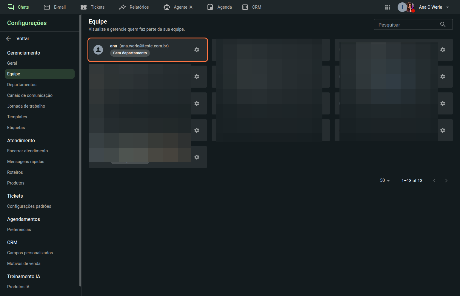The height and width of the screenshot is (296, 460).
Task: Open Canais de comunicação settings
Action: 30,95
